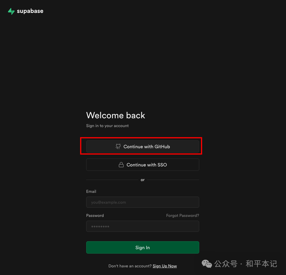Sign in with the Continue with SSO button
The height and width of the screenshot is (275, 286).
click(142, 164)
